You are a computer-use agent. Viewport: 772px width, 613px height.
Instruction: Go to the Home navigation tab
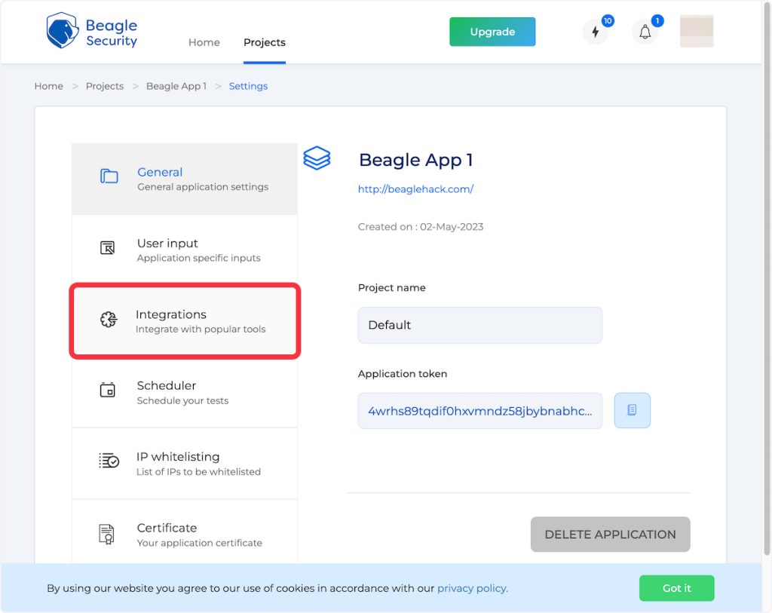pos(204,42)
